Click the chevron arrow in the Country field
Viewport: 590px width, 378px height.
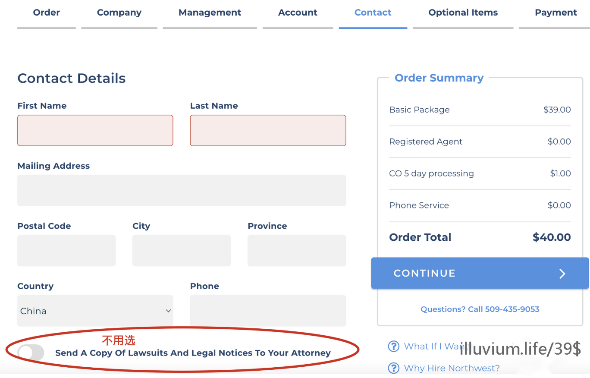click(168, 311)
